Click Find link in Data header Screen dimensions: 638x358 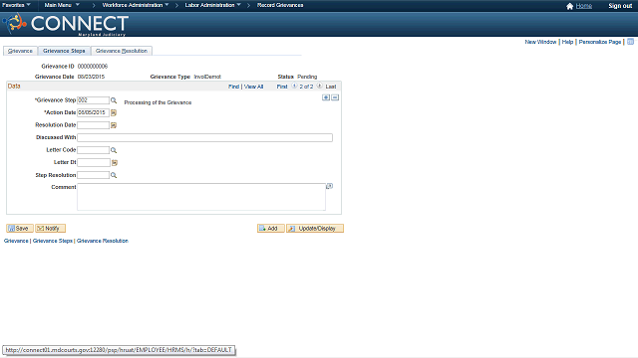(233, 87)
